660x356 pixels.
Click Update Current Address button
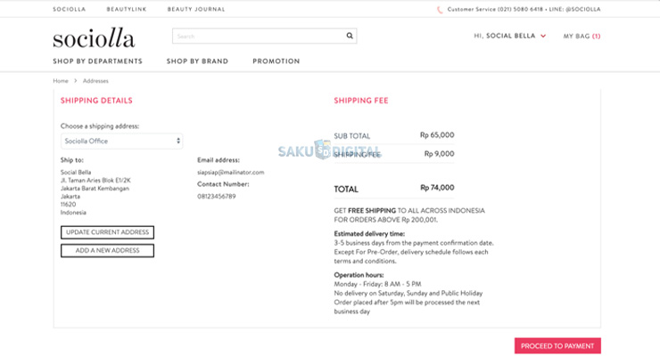pos(107,232)
